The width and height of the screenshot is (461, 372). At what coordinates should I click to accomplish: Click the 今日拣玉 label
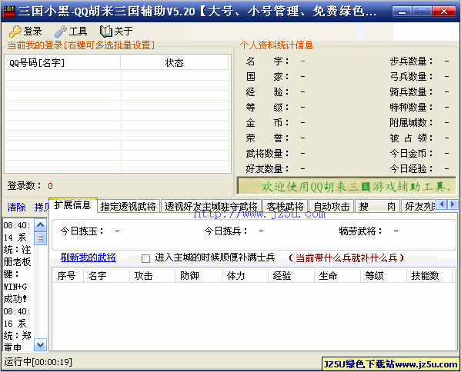click(x=82, y=231)
